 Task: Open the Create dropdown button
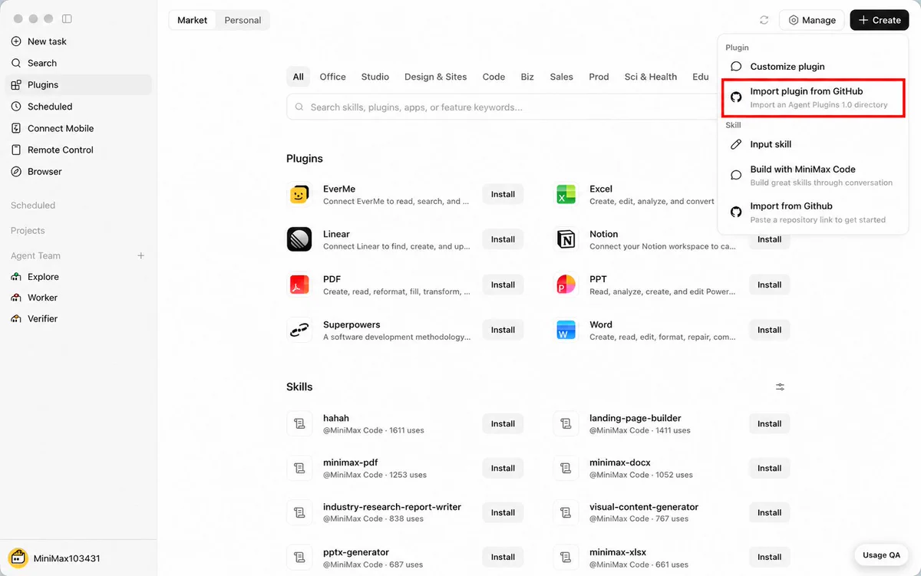coord(879,20)
